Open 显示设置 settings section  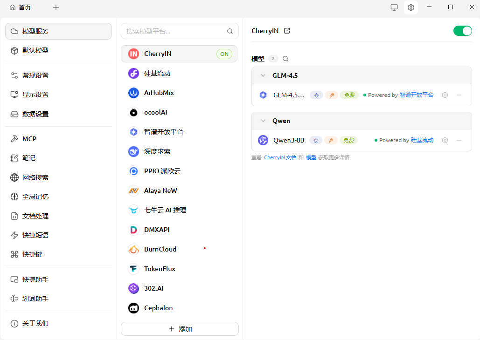click(x=58, y=95)
